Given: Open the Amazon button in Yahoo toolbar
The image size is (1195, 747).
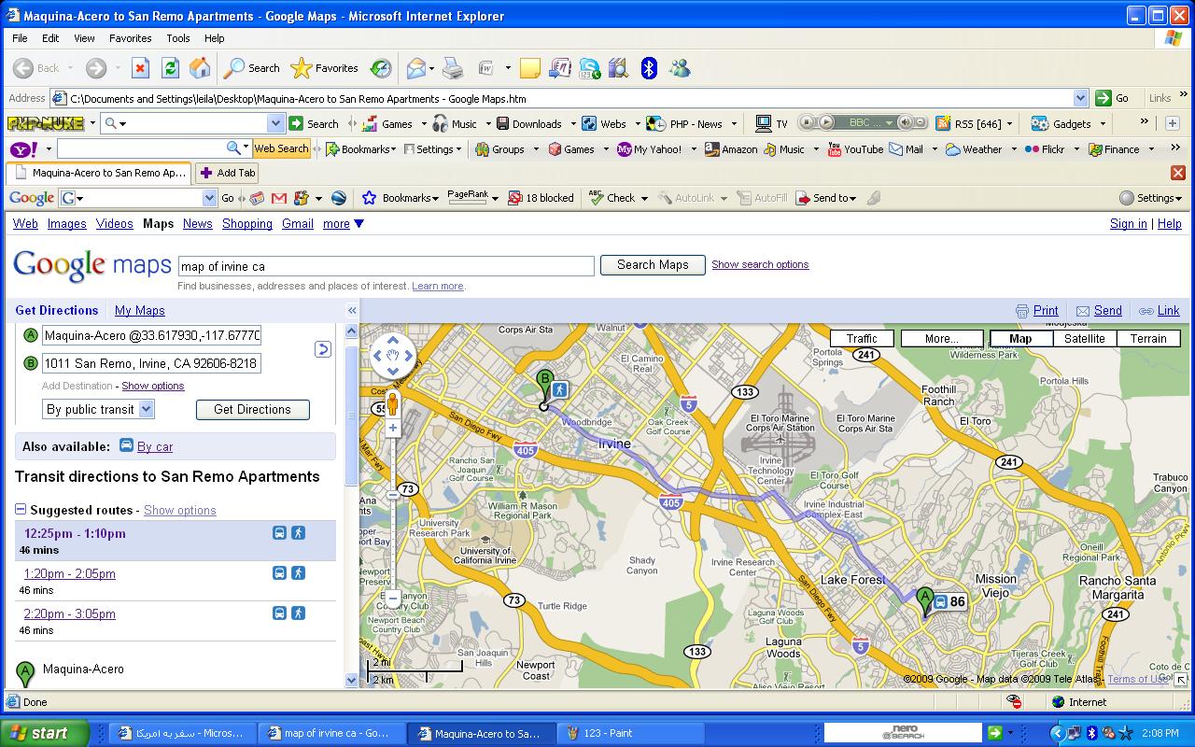Looking at the screenshot, I should (731, 149).
